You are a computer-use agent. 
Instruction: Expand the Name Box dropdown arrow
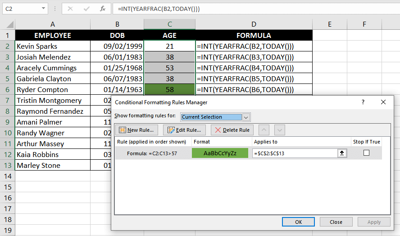tap(43, 9)
